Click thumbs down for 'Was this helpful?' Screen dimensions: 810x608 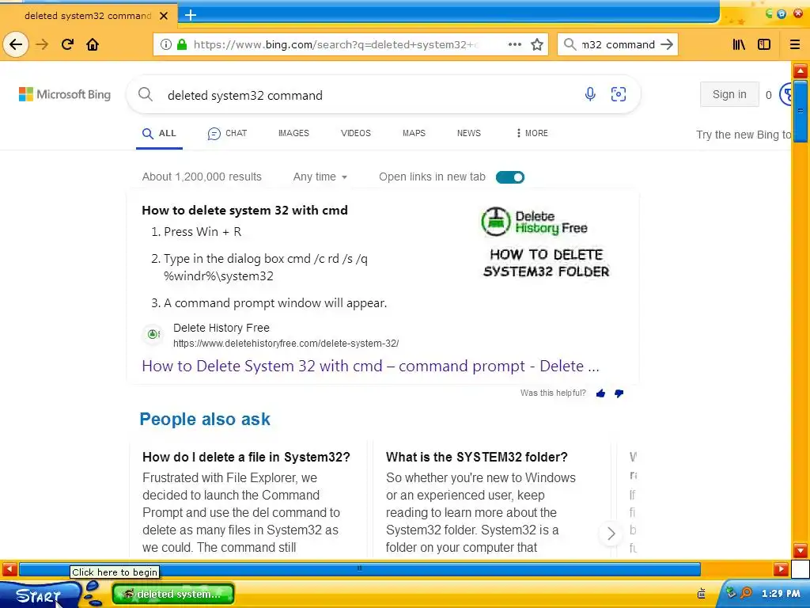pos(619,393)
